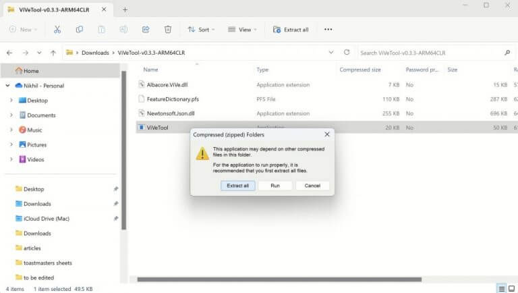Go back with the left arrow
Screen dimensions: 518x293
(x=9, y=53)
